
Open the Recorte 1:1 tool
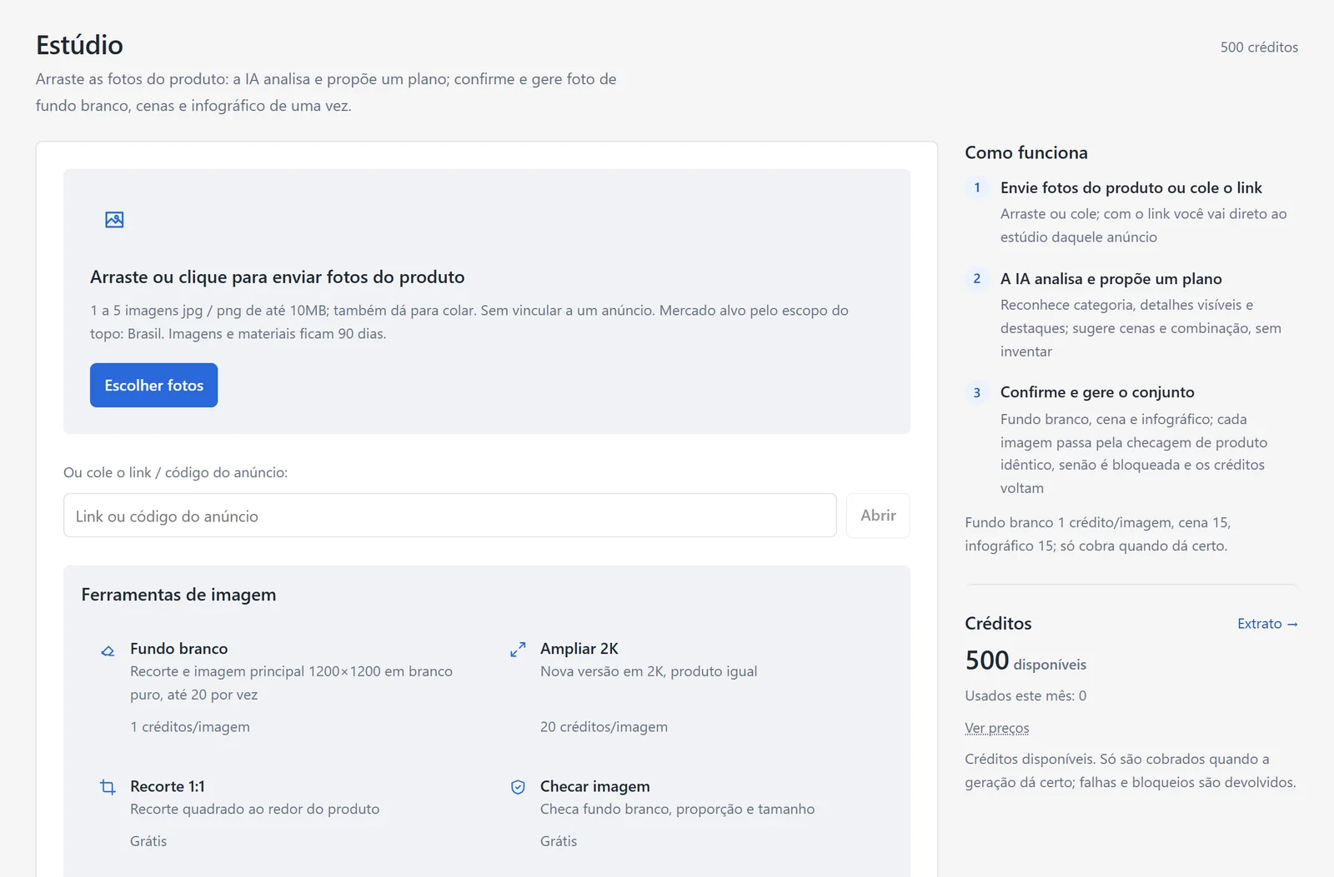point(282,812)
